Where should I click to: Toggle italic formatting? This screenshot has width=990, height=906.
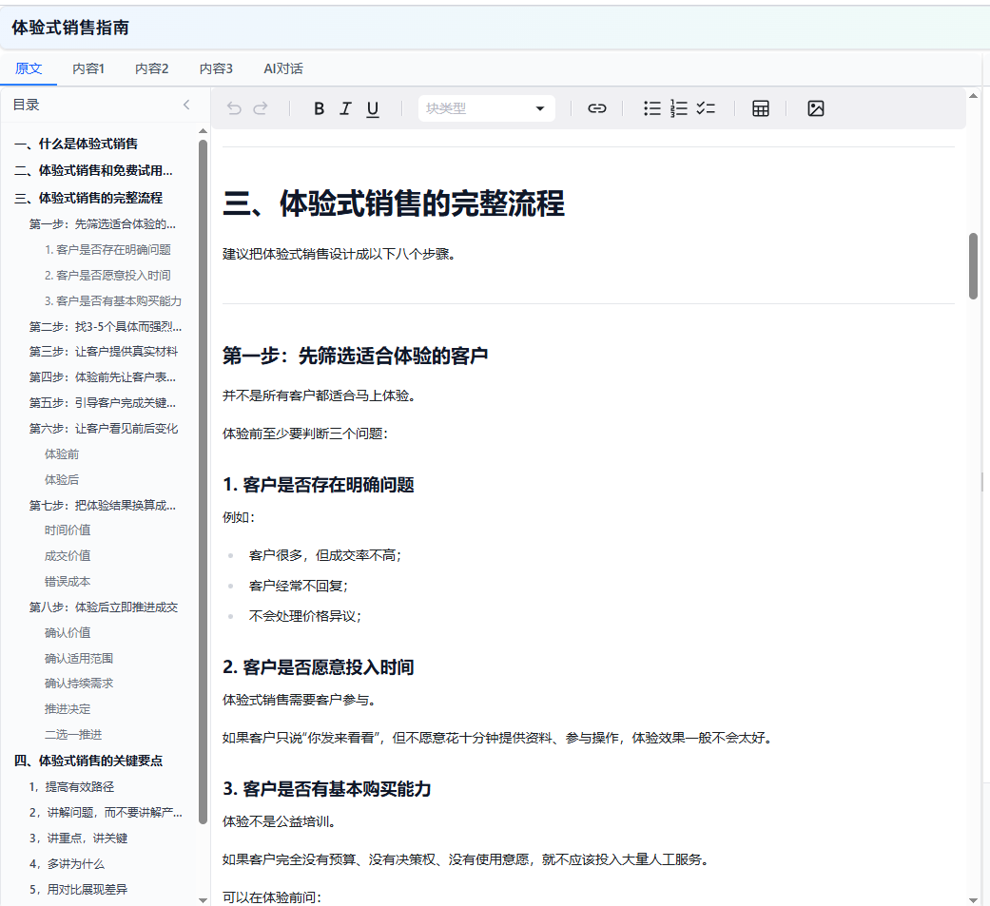pos(345,108)
